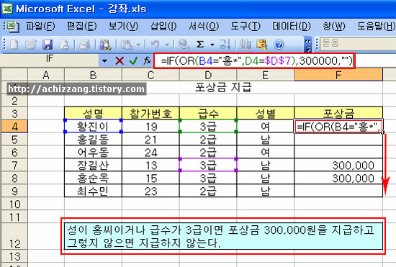Image resolution: width=396 pixels, height=267 pixels.
Task: Click the cell containing 장길산
Action: coord(93,166)
